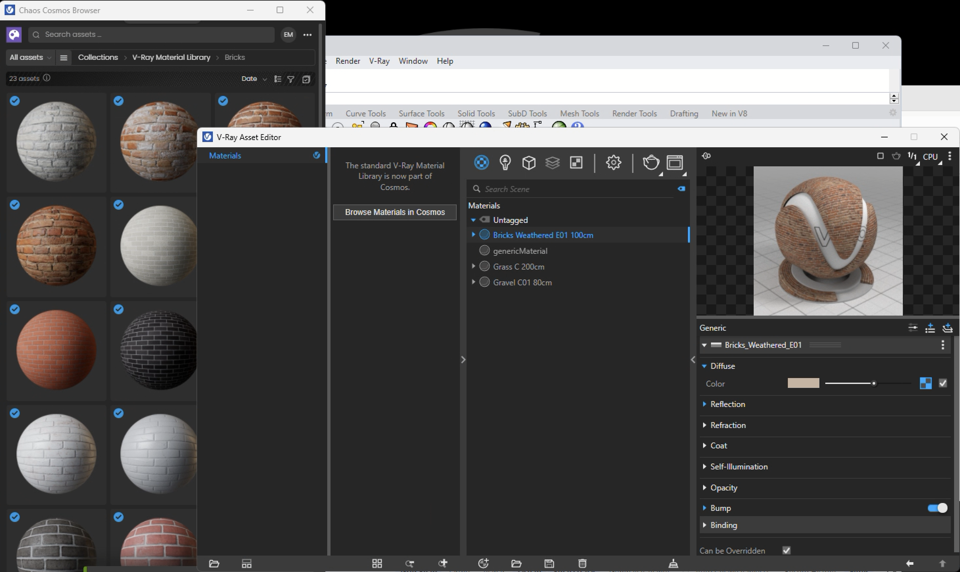Toggle the live preview eye icon above swatch

(706, 156)
